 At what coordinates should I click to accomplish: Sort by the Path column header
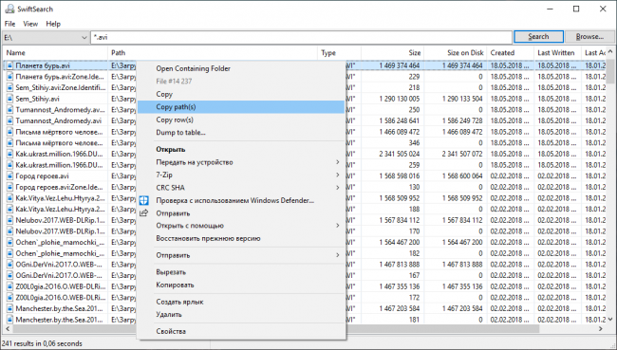click(x=213, y=53)
